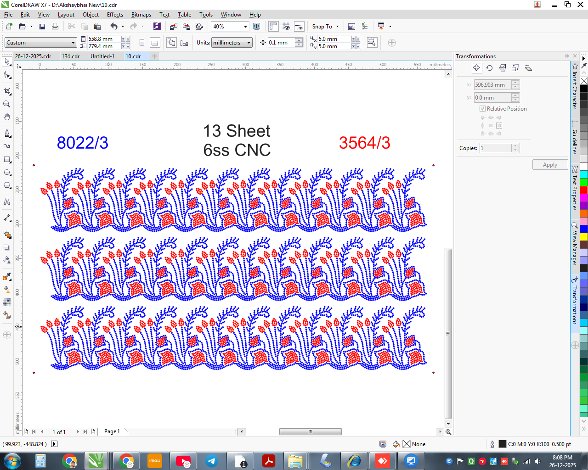
Task: Click the Save icon in standard toolbar
Action: pyautogui.click(x=42, y=27)
